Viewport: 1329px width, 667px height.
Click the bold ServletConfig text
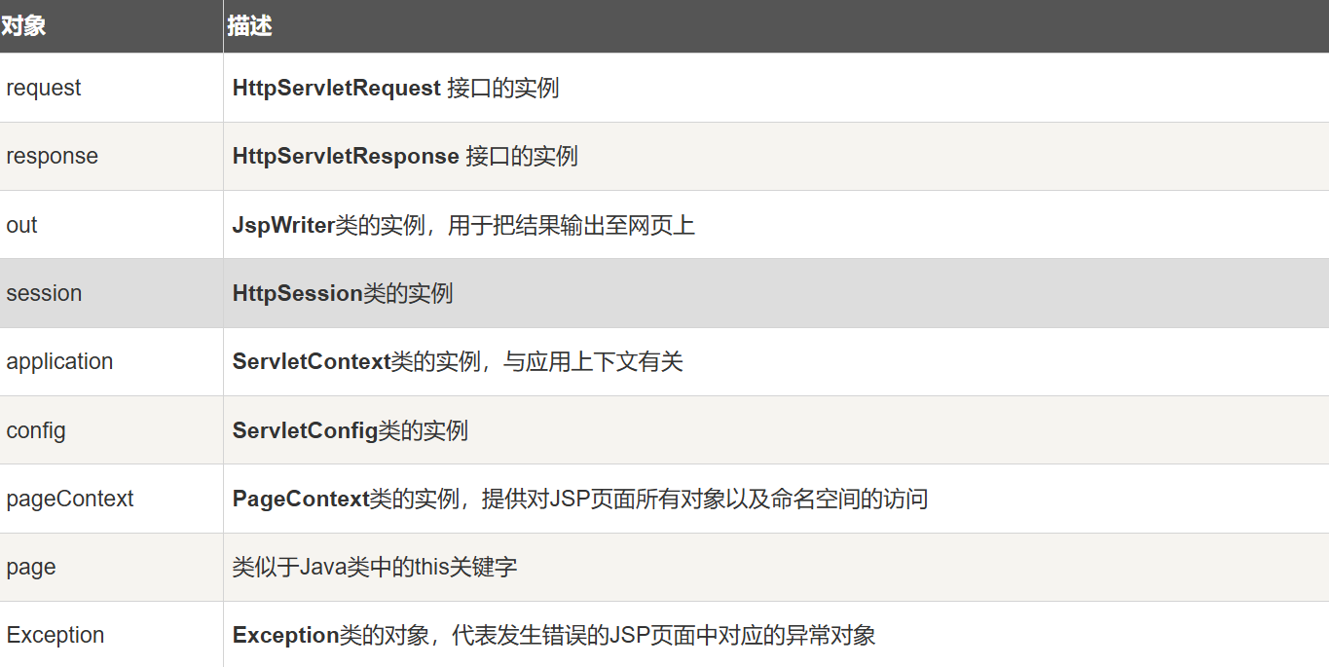[x=305, y=430]
